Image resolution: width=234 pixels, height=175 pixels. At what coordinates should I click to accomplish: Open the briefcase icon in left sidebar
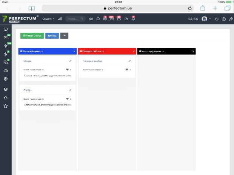click(6, 71)
